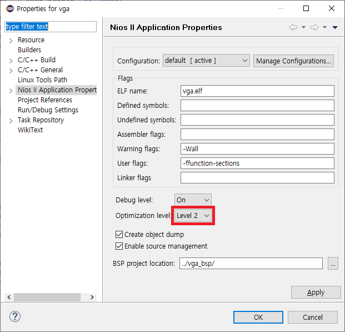Open the Optimization level dropdown
The image size is (345, 332).
(193, 215)
